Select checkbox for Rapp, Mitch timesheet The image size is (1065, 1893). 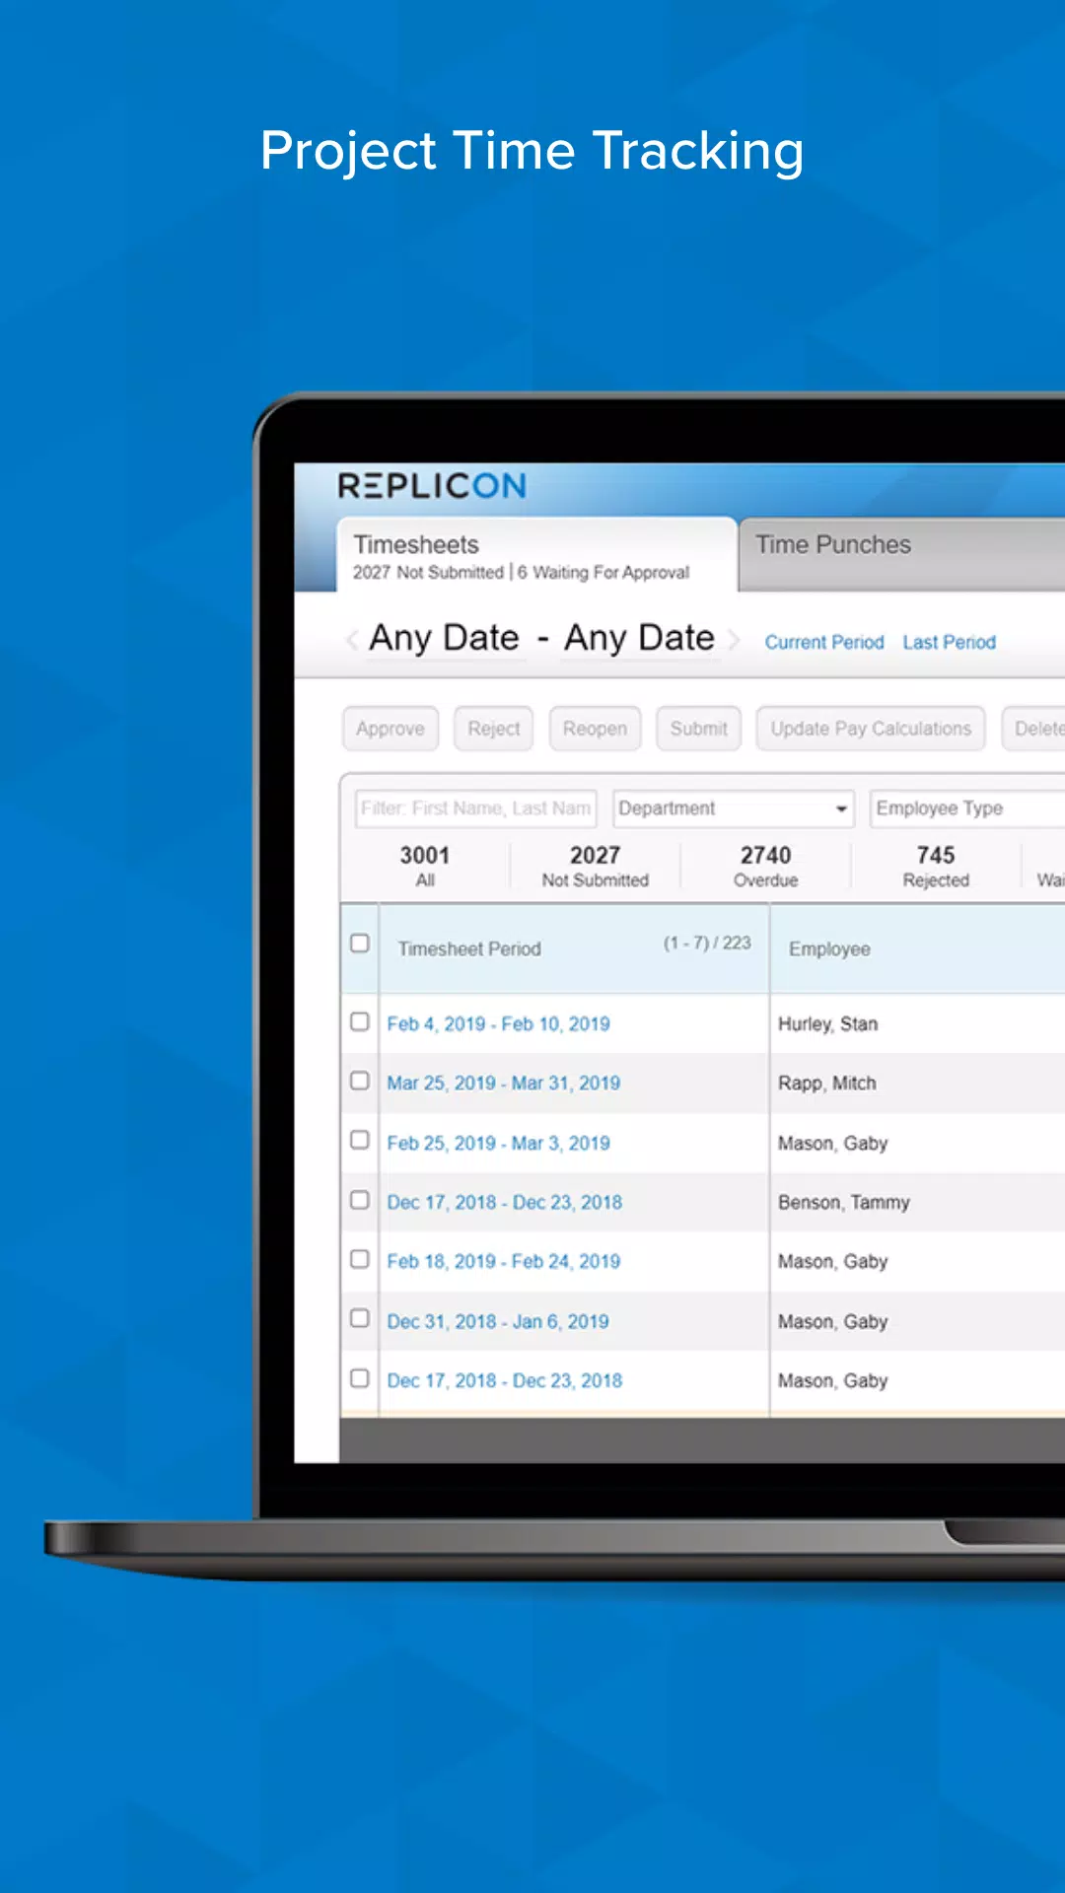coord(360,1081)
